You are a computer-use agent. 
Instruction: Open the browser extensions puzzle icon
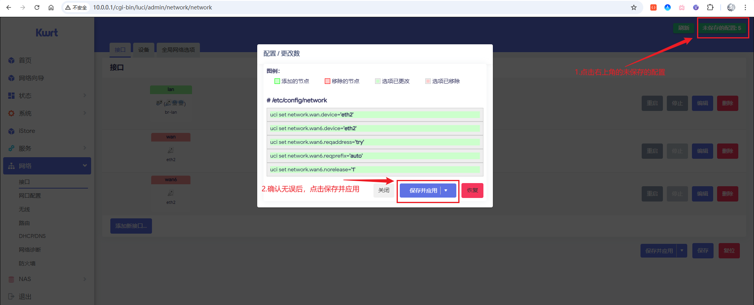point(710,7)
